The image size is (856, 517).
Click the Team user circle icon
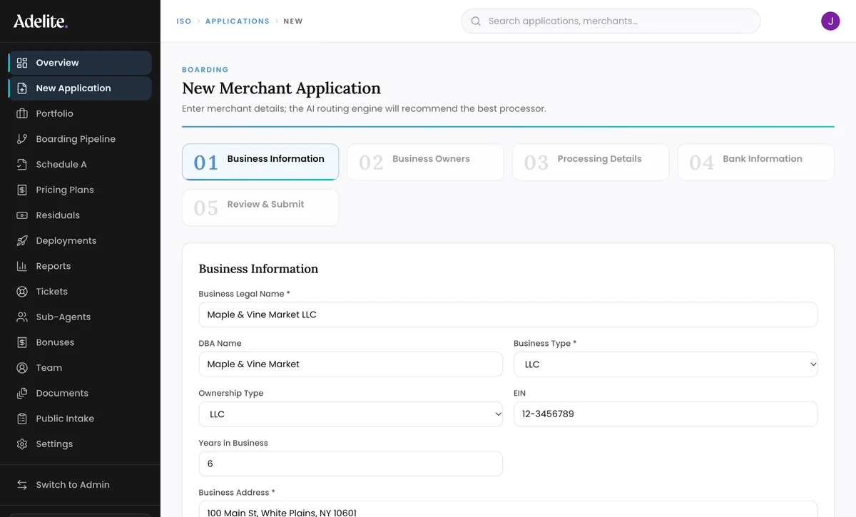tap(22, 368)
